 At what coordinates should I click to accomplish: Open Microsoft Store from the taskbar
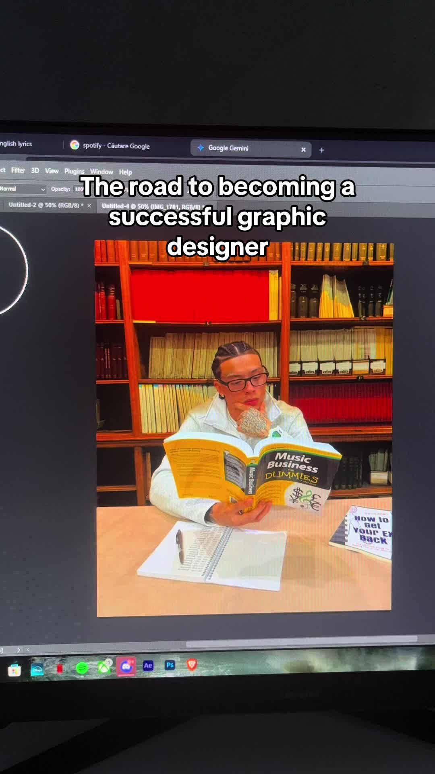tap(14, 670)
